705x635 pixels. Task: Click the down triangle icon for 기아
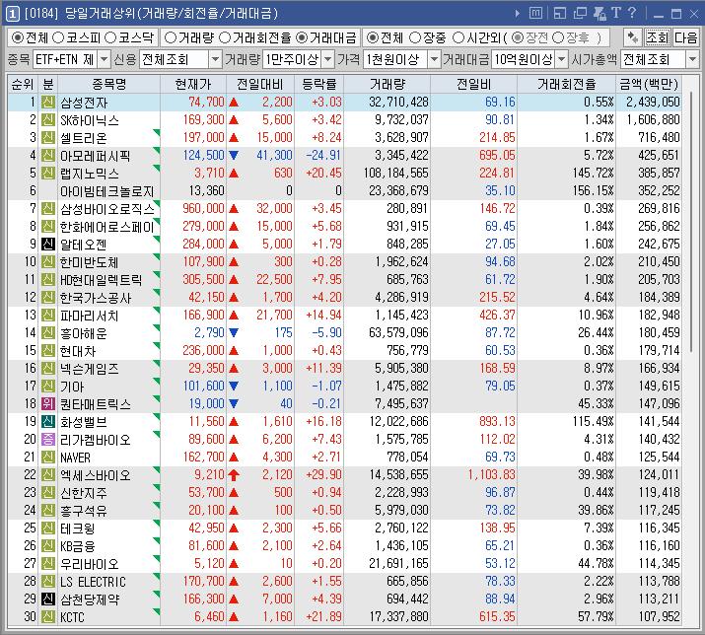pyautogui.click(x=234, y=386)
